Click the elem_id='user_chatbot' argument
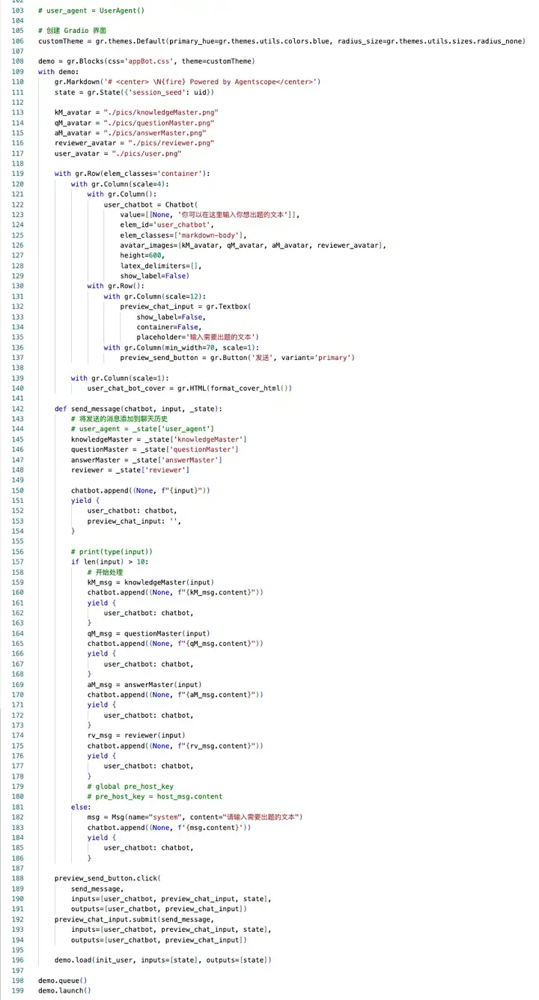 [168, 225]
